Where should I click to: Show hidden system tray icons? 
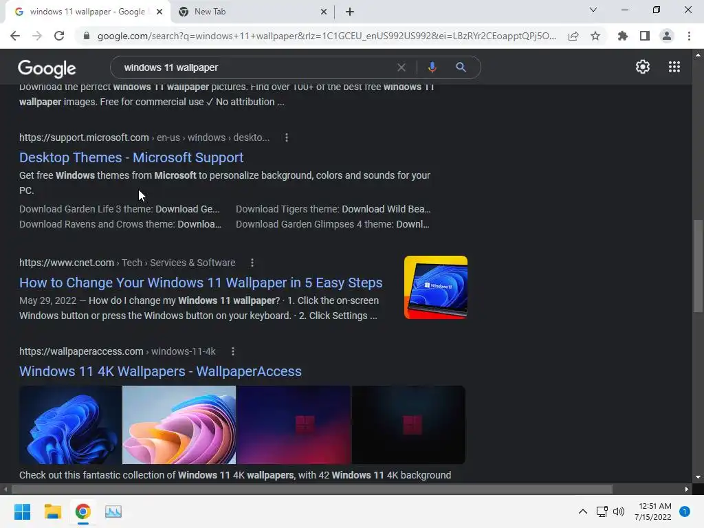point(583,511)
